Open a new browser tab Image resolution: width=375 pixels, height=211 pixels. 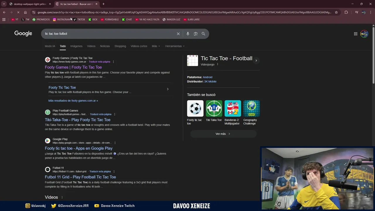click(103, 4)
